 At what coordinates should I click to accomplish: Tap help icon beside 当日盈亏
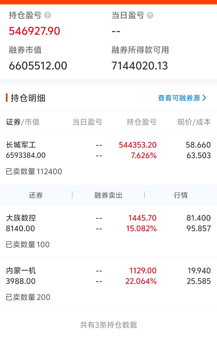click(x=150, y=15)
